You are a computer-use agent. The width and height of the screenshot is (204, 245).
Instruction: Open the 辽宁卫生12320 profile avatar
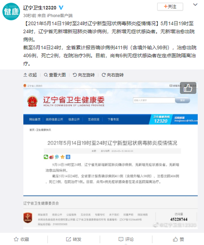click(x=11, y=12)
